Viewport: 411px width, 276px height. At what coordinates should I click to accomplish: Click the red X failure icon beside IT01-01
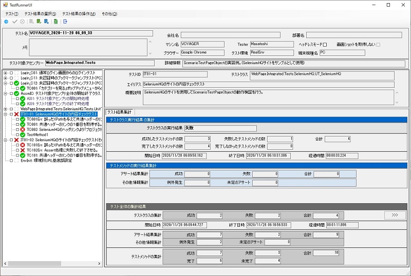click(16, 114)
